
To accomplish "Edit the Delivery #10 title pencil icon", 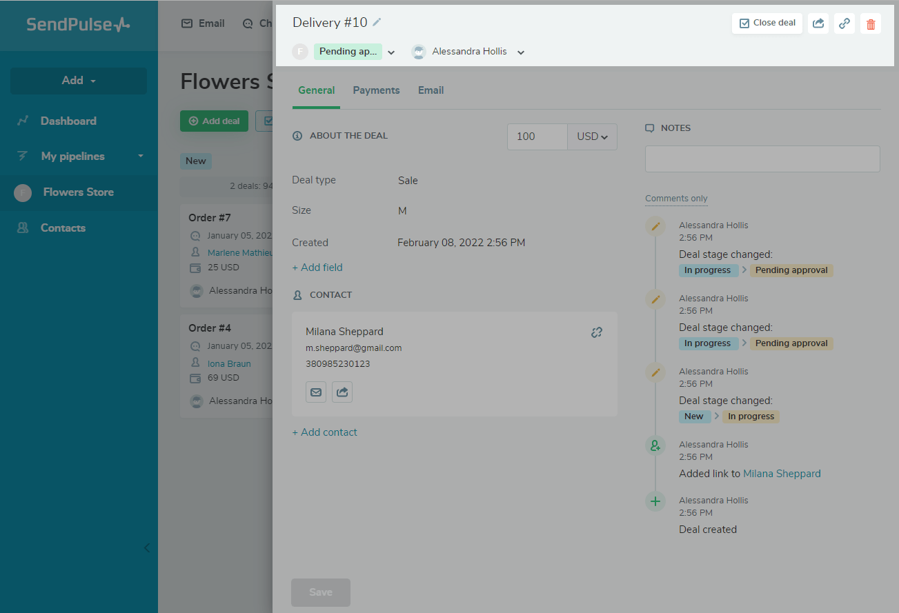I will coord(377,22).
